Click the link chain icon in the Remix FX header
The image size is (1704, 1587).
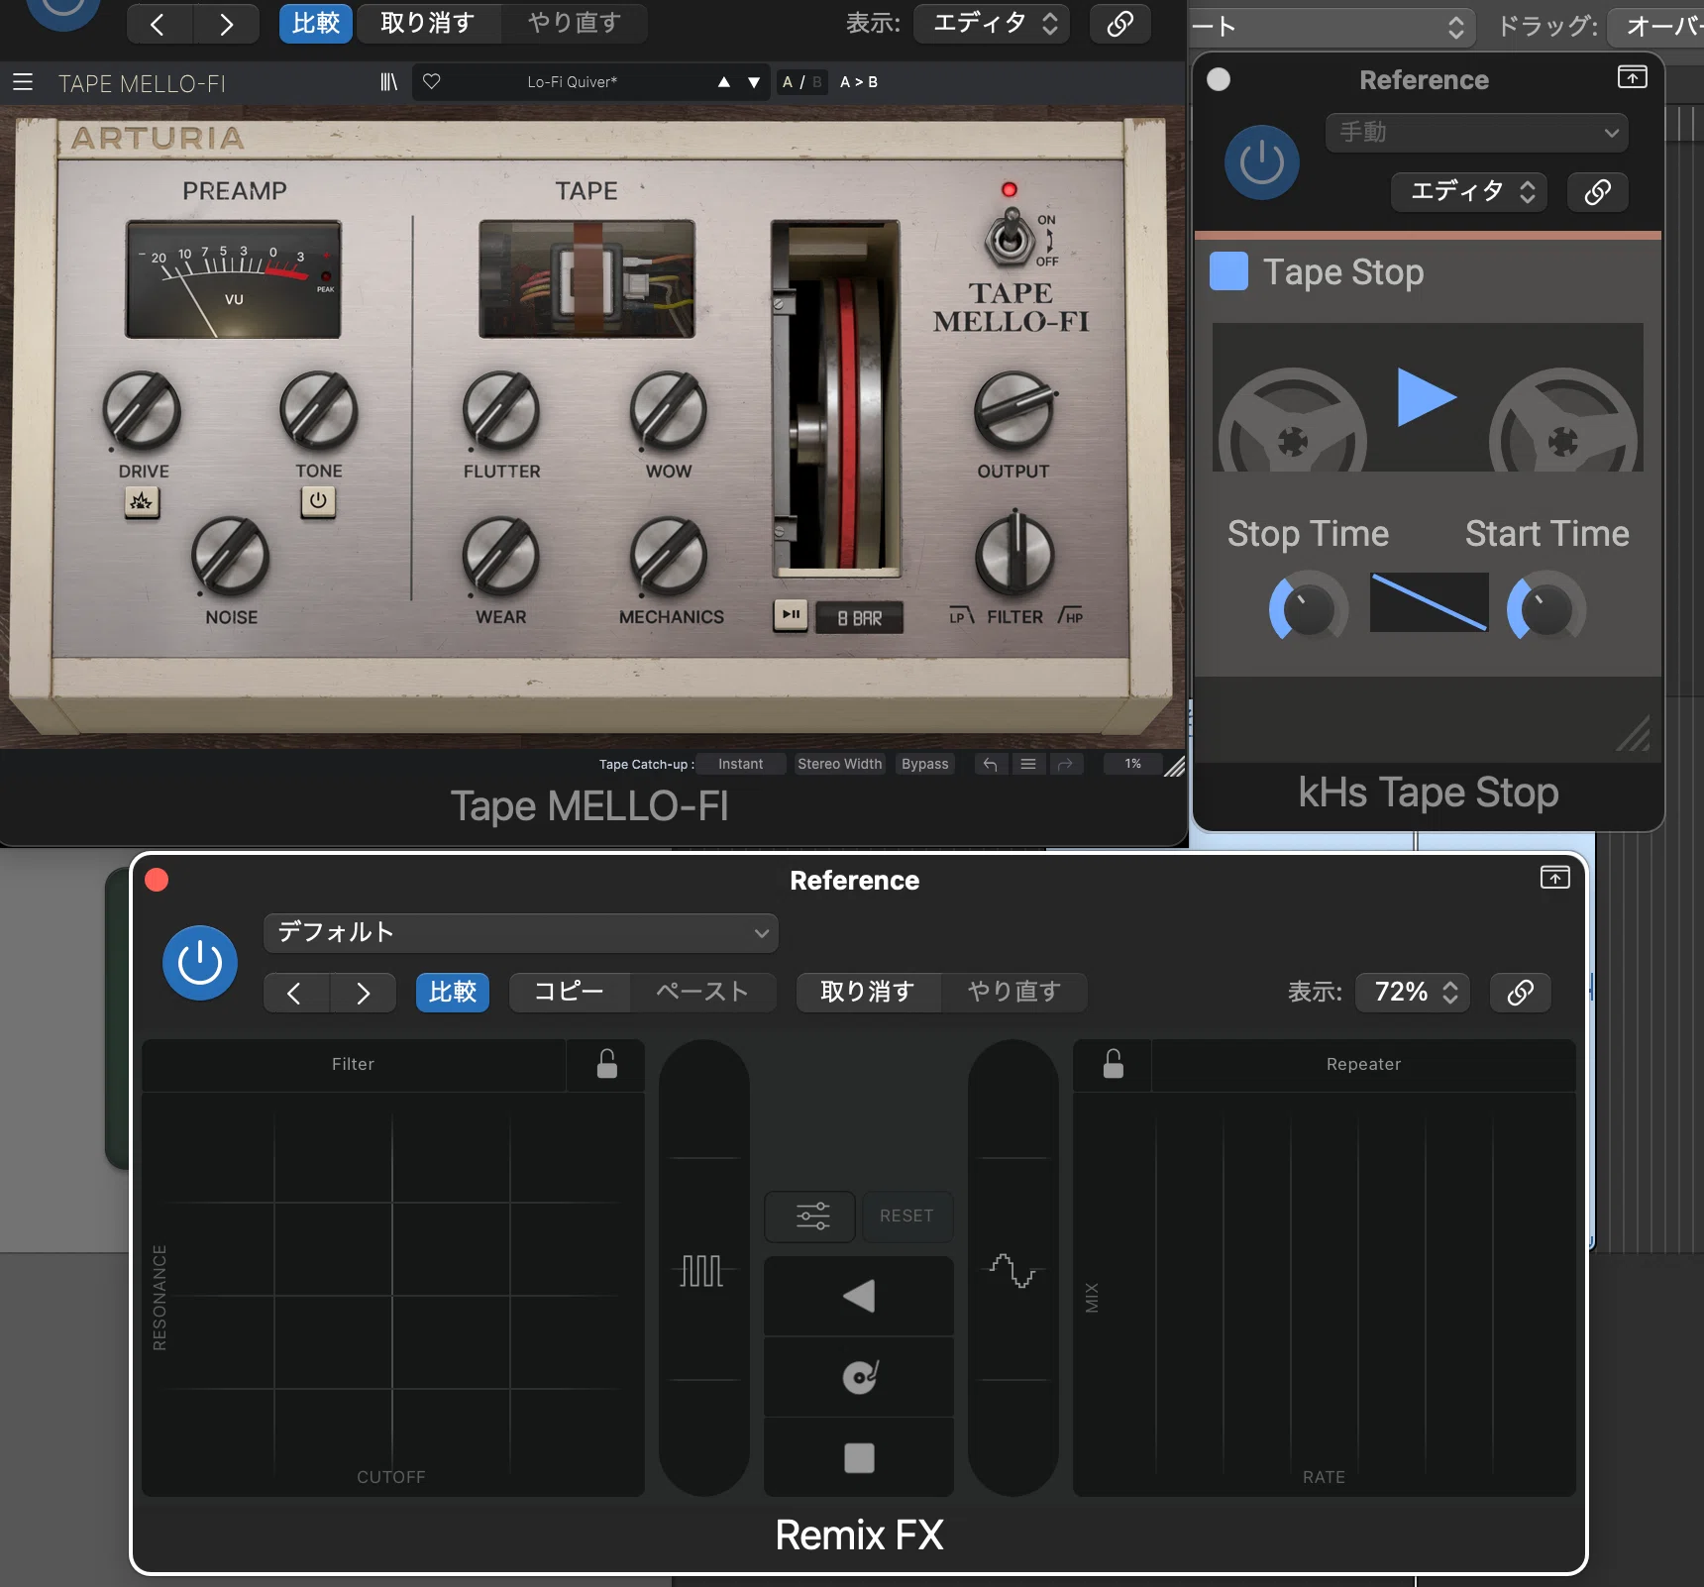tap(1521, 992)
